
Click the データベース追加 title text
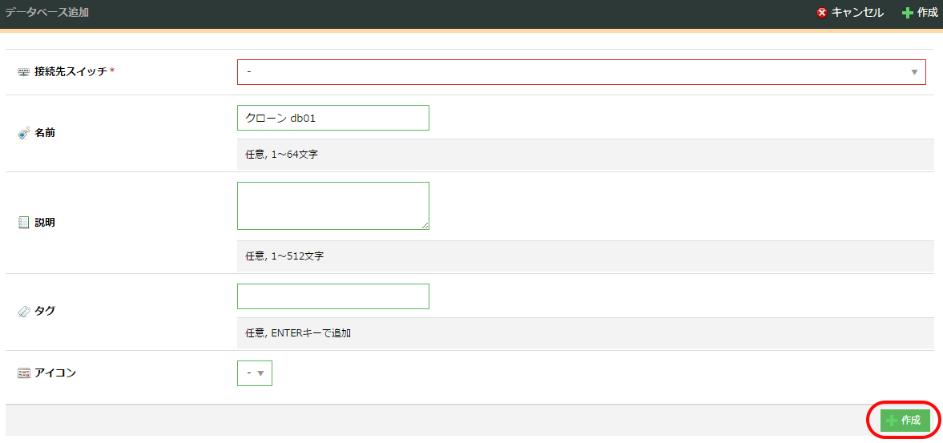pos(47,12)
